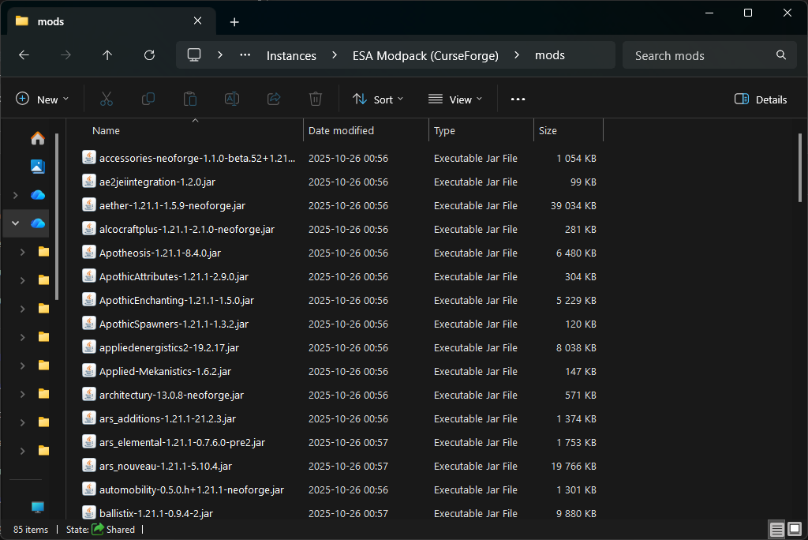Screen dimensions: 808x540
Task: Go up one folder level
Action: [107, 55]
